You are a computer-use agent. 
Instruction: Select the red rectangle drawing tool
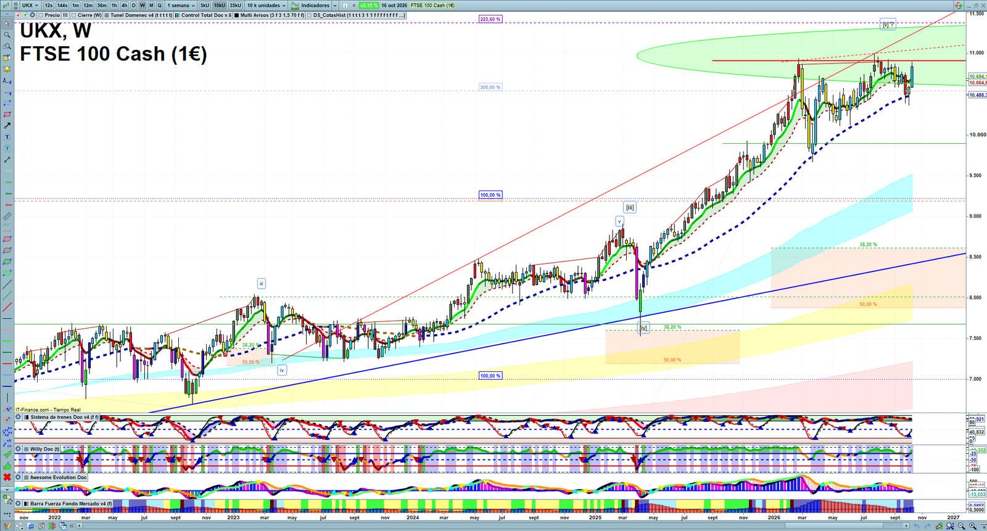click(7, 115)
